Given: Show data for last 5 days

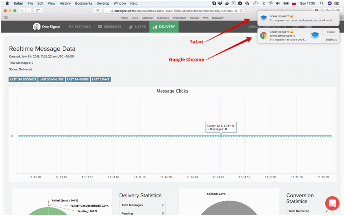Looking at the screenshot, I should tap(101, 79).
